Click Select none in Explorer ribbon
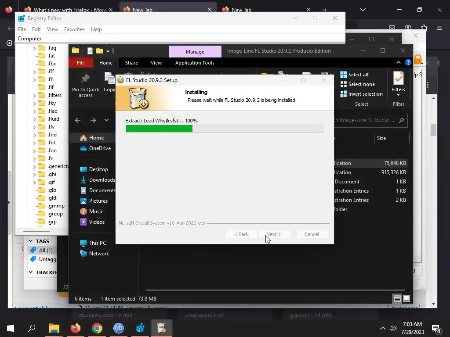This screenshot has height=337, width=450. point(358,84)
